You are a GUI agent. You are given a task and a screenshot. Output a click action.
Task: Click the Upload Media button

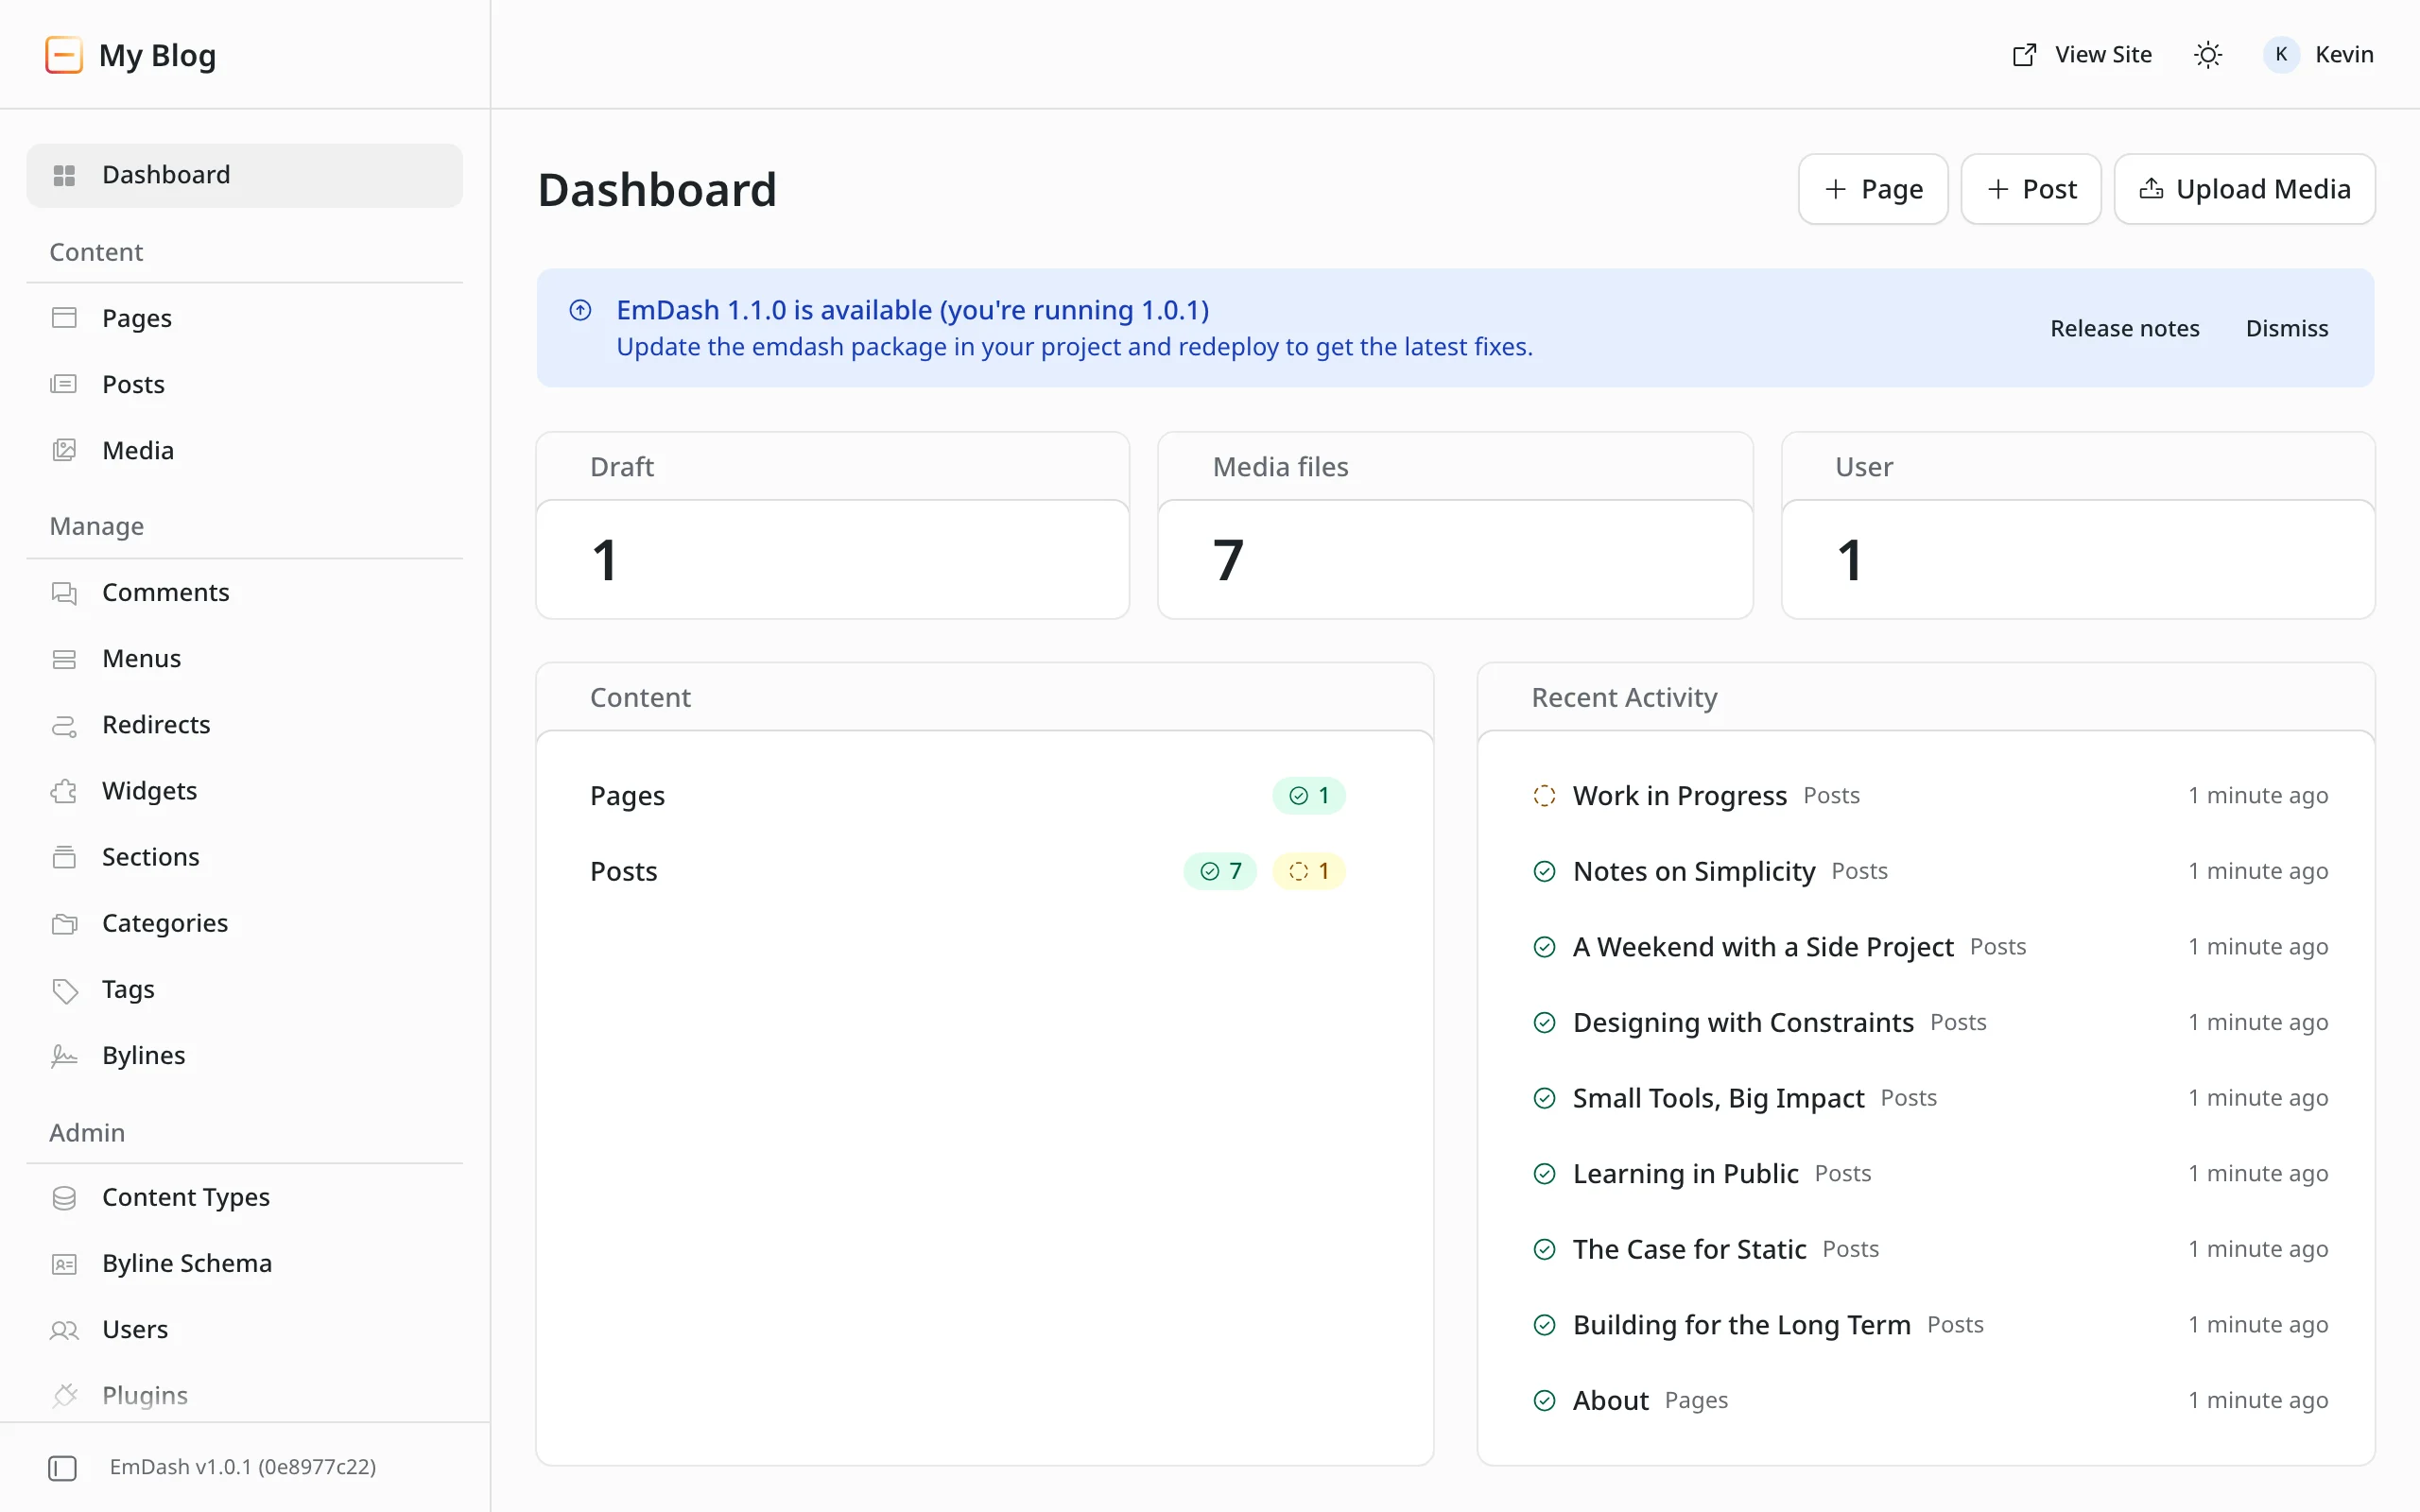2245,189
